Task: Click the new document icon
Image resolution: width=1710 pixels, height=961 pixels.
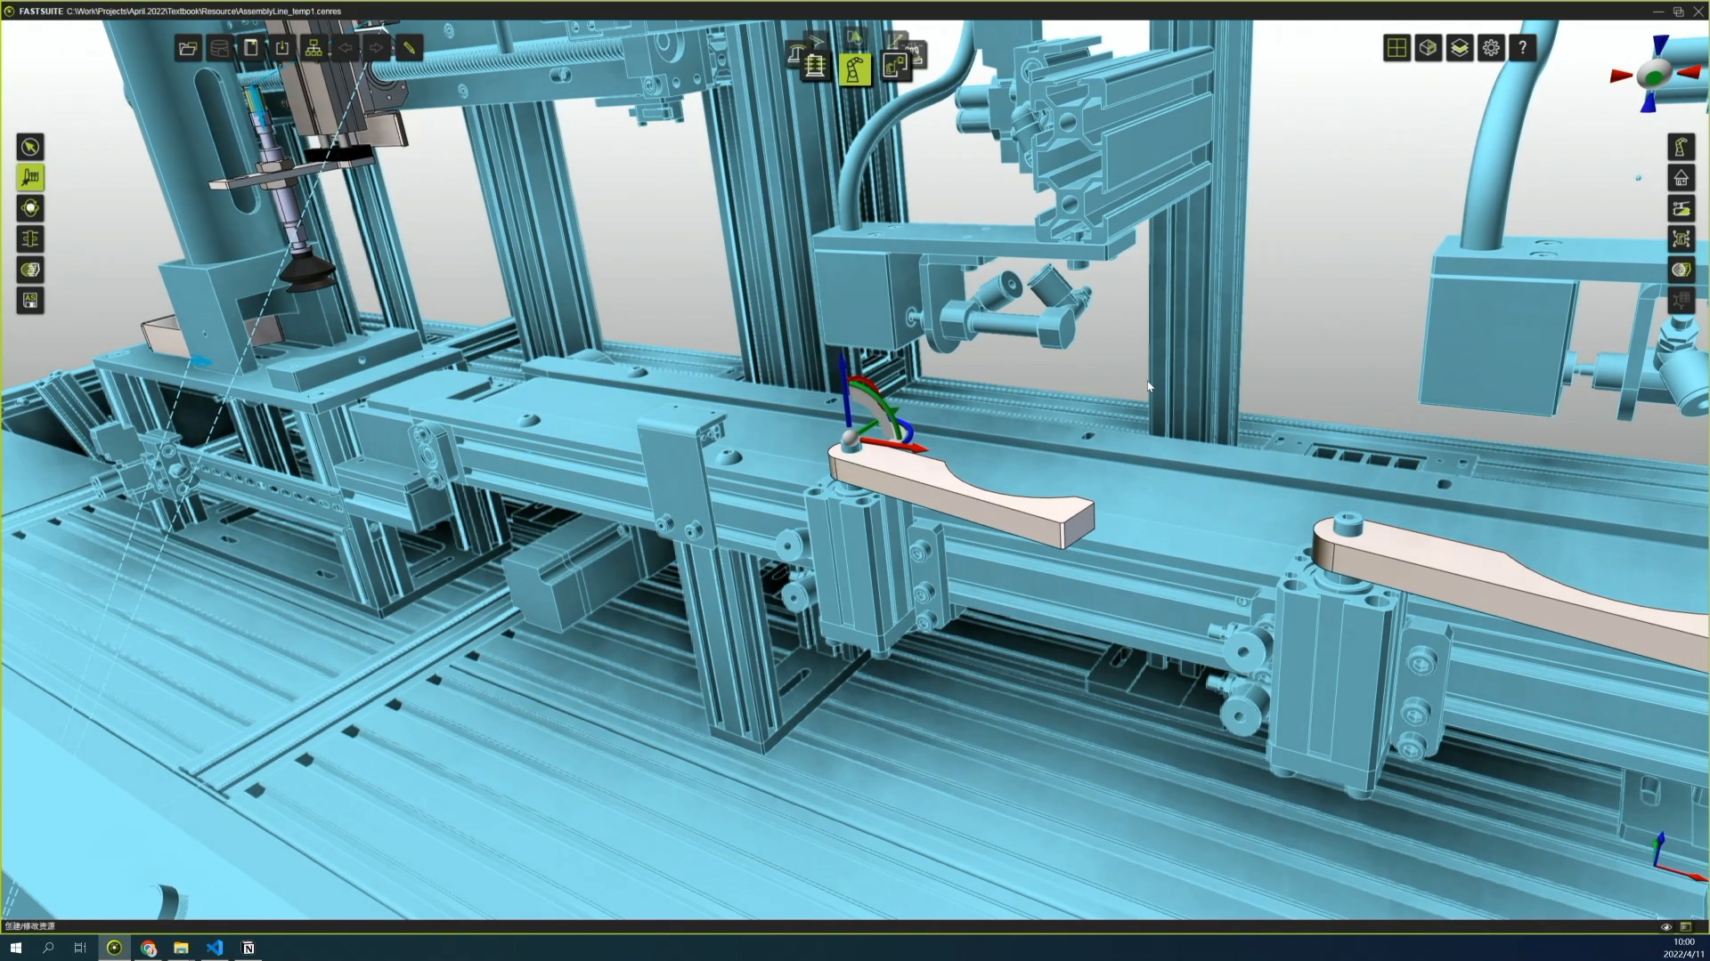Action: tap(251, 48)
